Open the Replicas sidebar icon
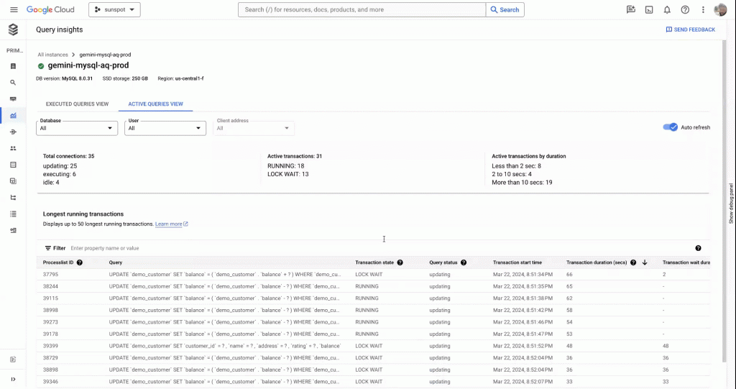736x389 pixels. [13, 198]
